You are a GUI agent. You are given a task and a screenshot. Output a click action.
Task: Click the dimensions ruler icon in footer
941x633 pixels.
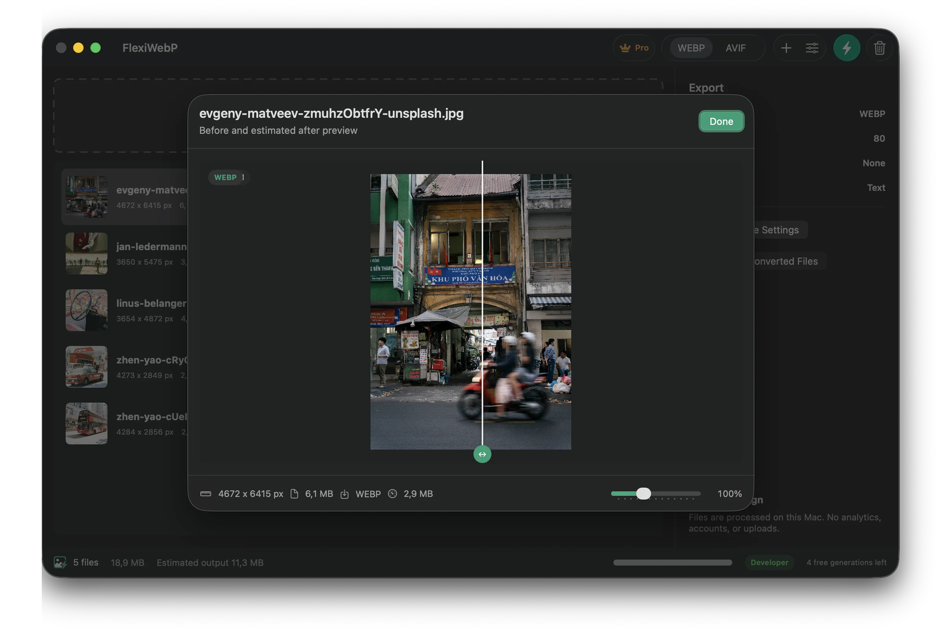(205, 493)
